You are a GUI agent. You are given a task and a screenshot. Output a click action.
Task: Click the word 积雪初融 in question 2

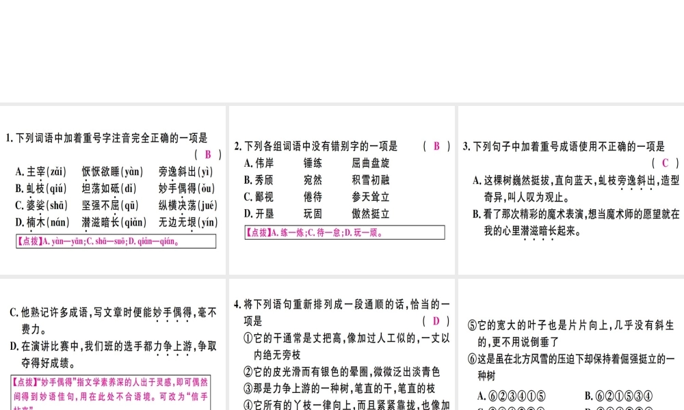click(370, 180)
